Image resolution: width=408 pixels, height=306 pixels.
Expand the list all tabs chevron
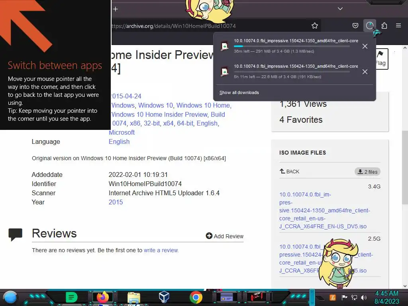click(x=340, y=9)
